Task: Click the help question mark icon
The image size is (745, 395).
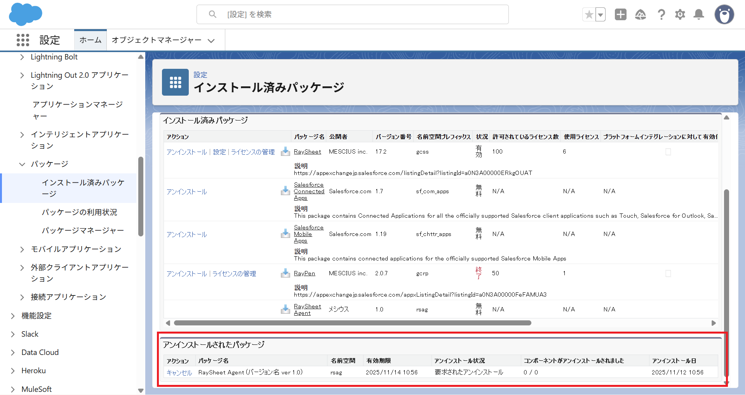Action: [661, 15]
